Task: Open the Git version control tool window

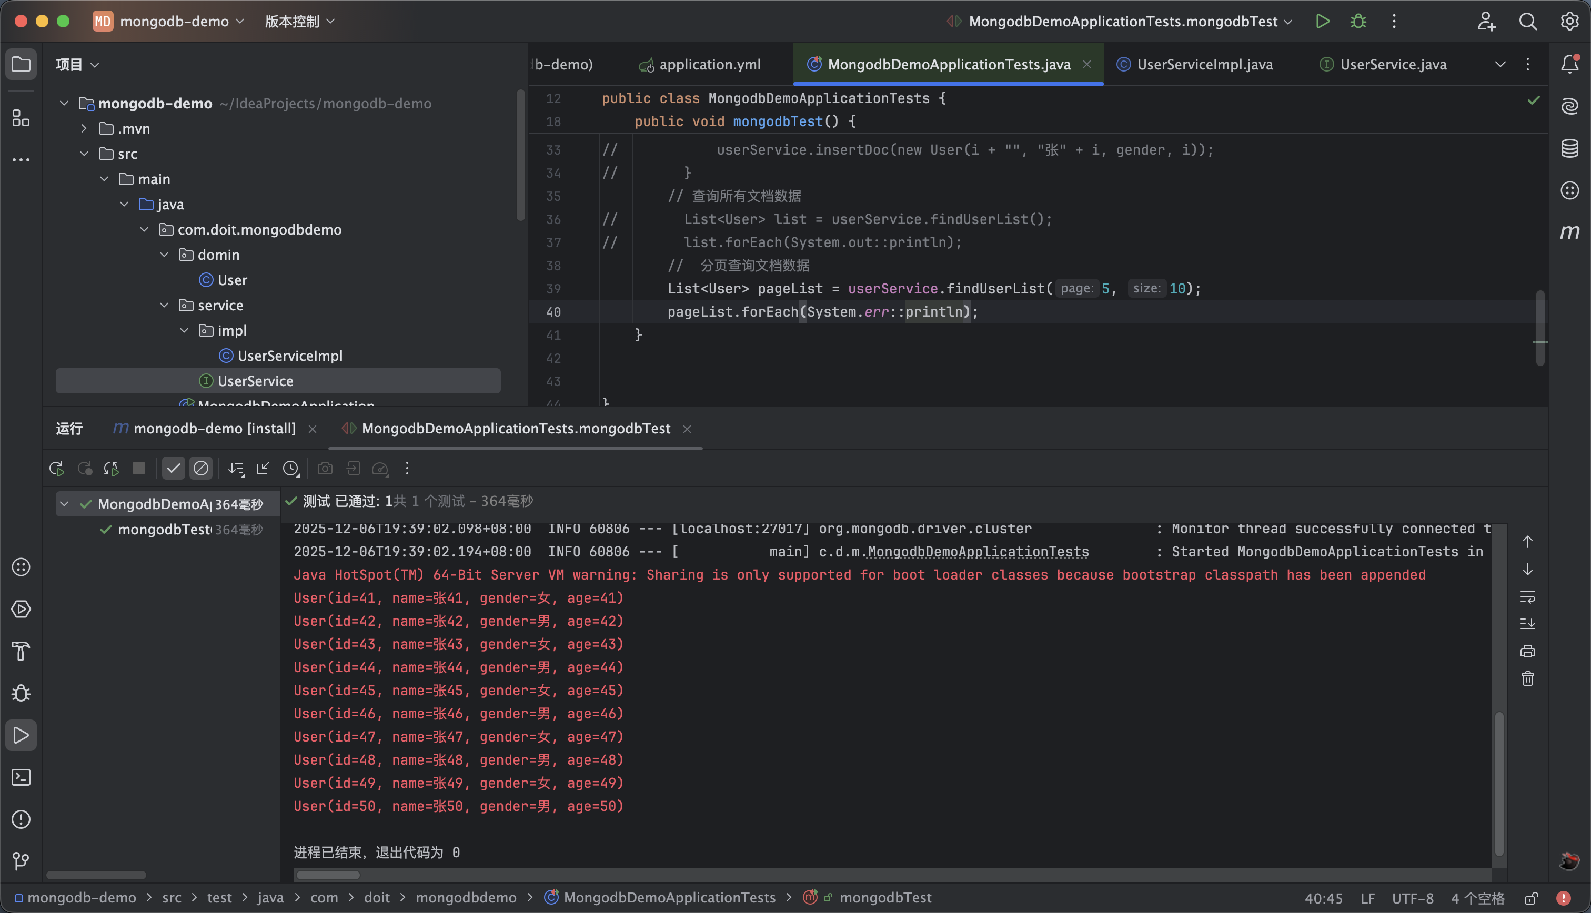Action: pos(22,861)
